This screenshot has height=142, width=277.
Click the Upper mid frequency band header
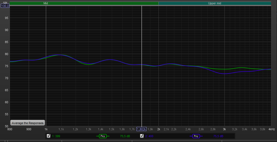[x=215, y=3]
